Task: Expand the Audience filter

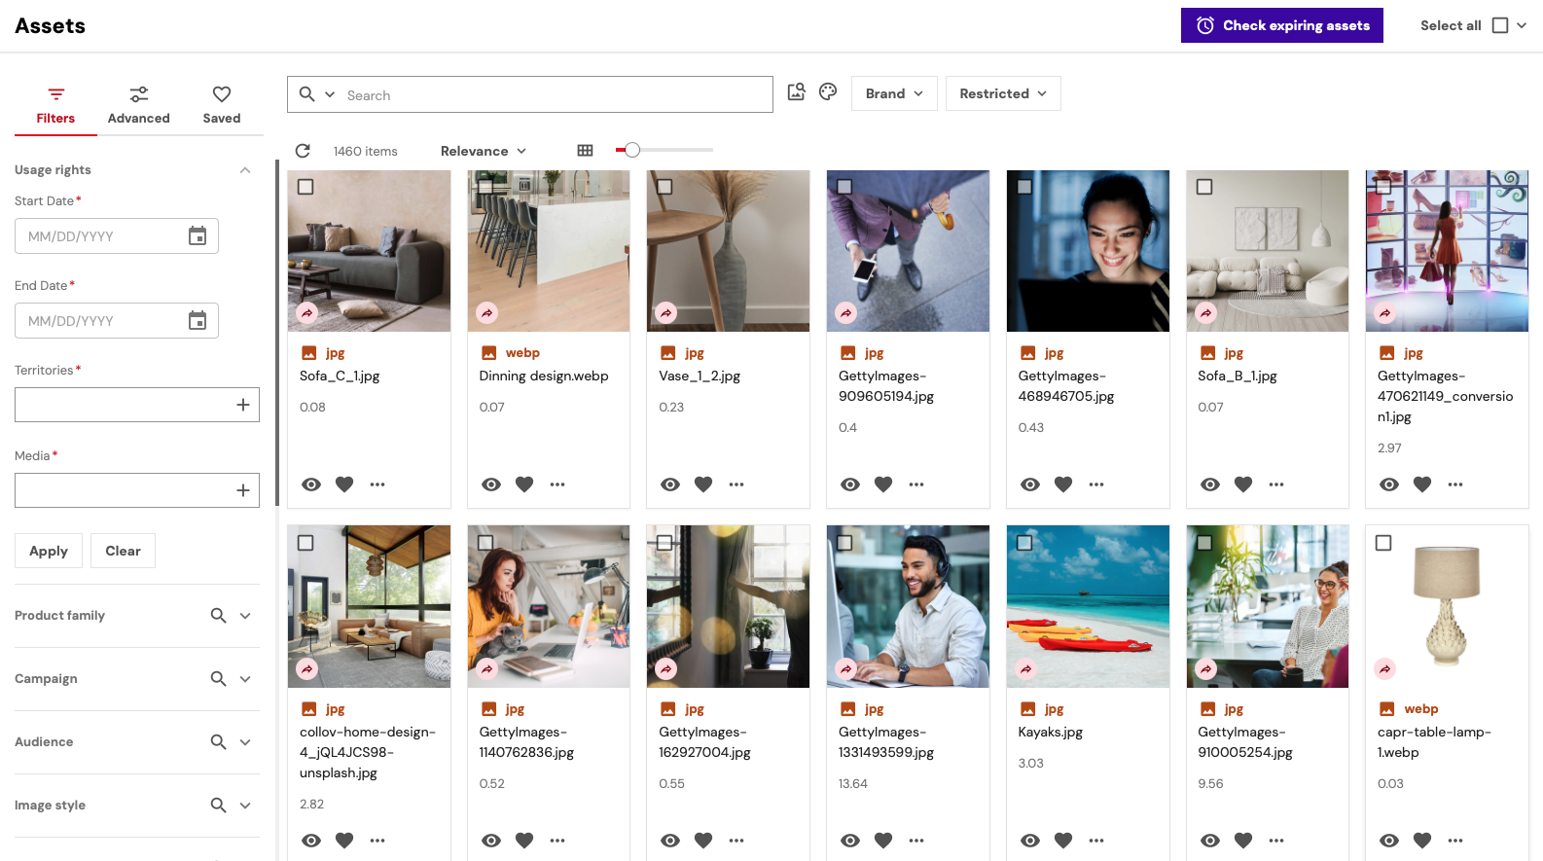Action: click(245, 742)
